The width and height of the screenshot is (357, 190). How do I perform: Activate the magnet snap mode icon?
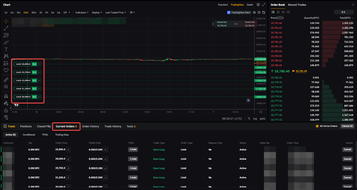pos(6,96)
